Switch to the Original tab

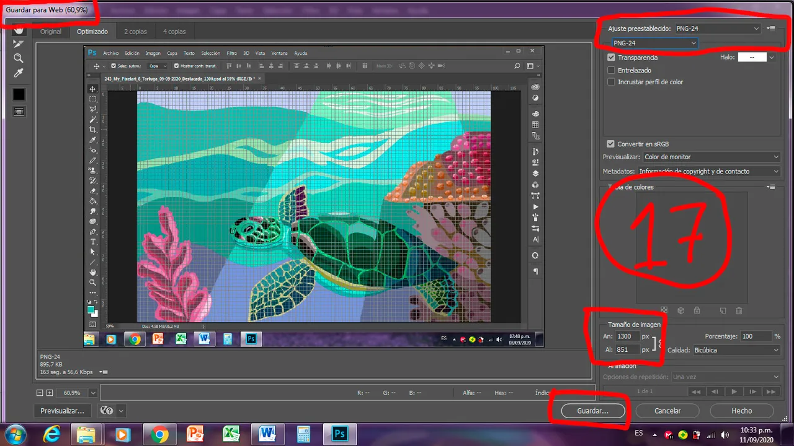tap(51, 31)
